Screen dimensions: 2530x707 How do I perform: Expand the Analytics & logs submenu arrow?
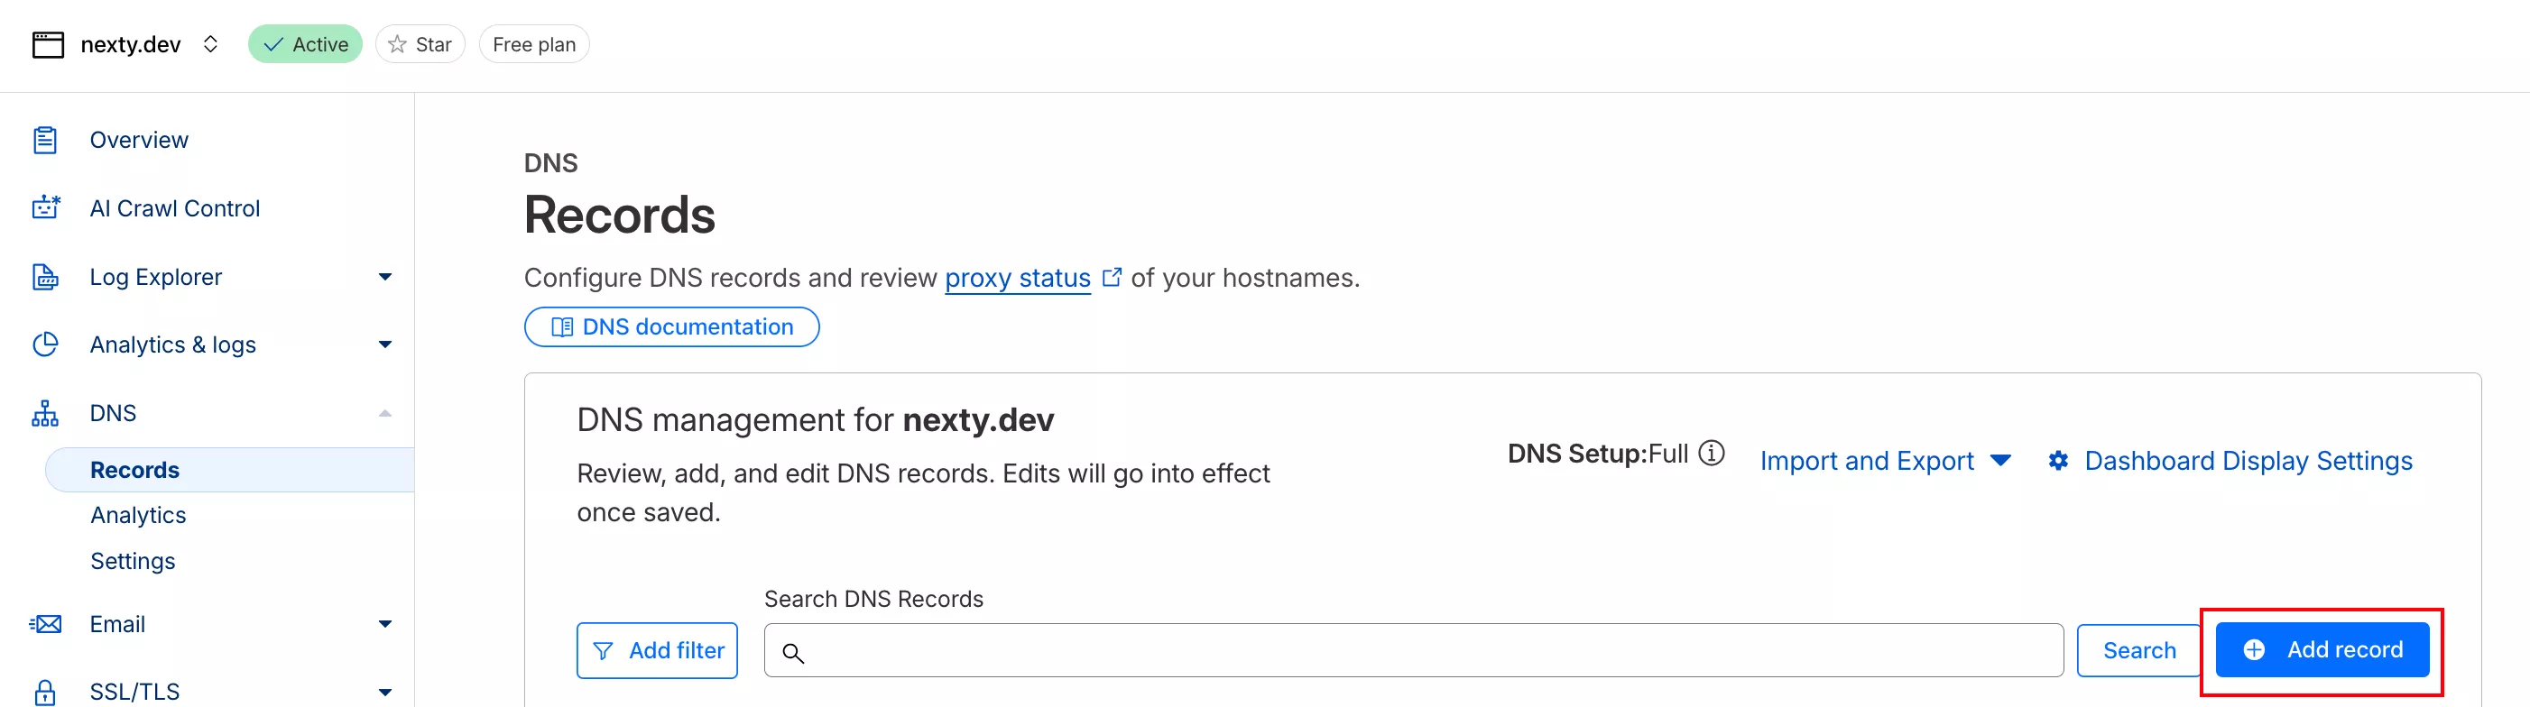pos(385,344)
